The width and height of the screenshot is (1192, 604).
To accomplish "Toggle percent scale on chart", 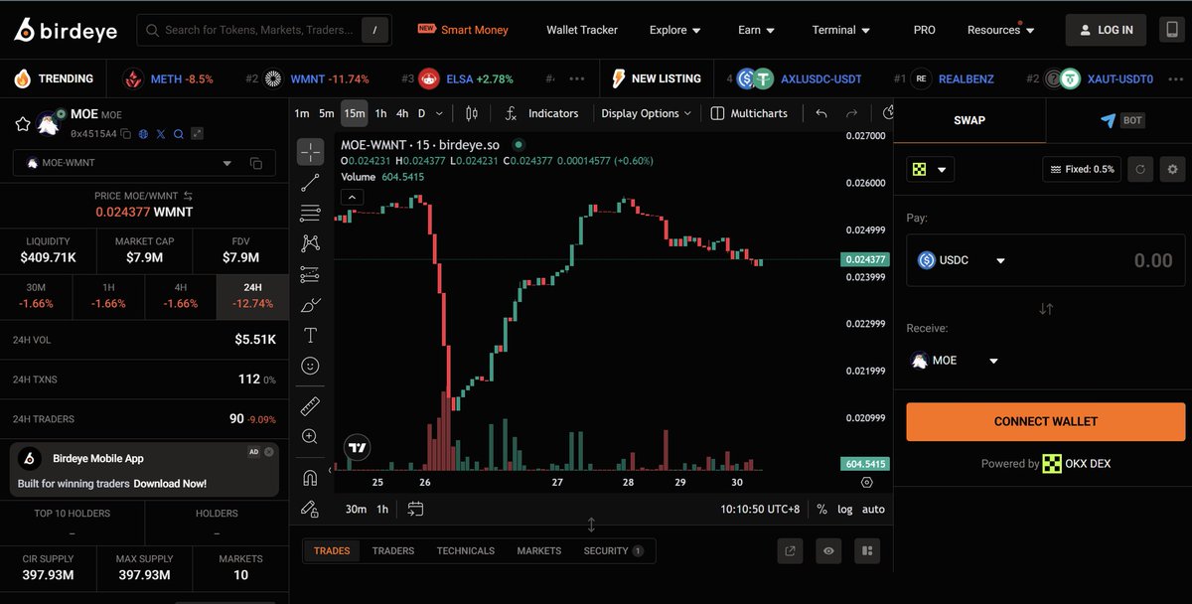I will coord(821,509).
